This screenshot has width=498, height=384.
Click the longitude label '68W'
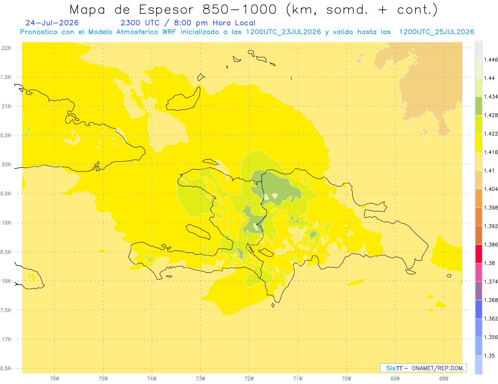point(443,378)
